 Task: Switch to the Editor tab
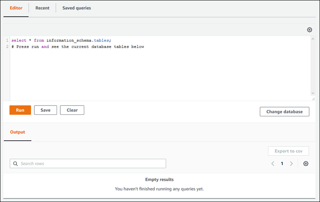[x=16, y=8]
